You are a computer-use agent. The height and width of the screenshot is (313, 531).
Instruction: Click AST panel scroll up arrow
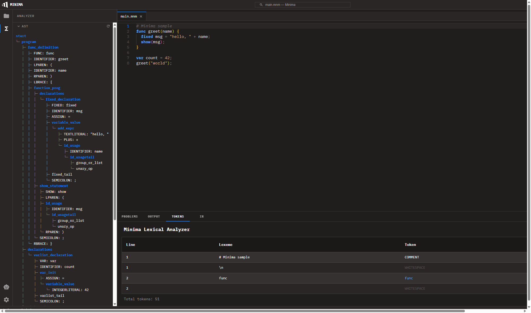115,24
